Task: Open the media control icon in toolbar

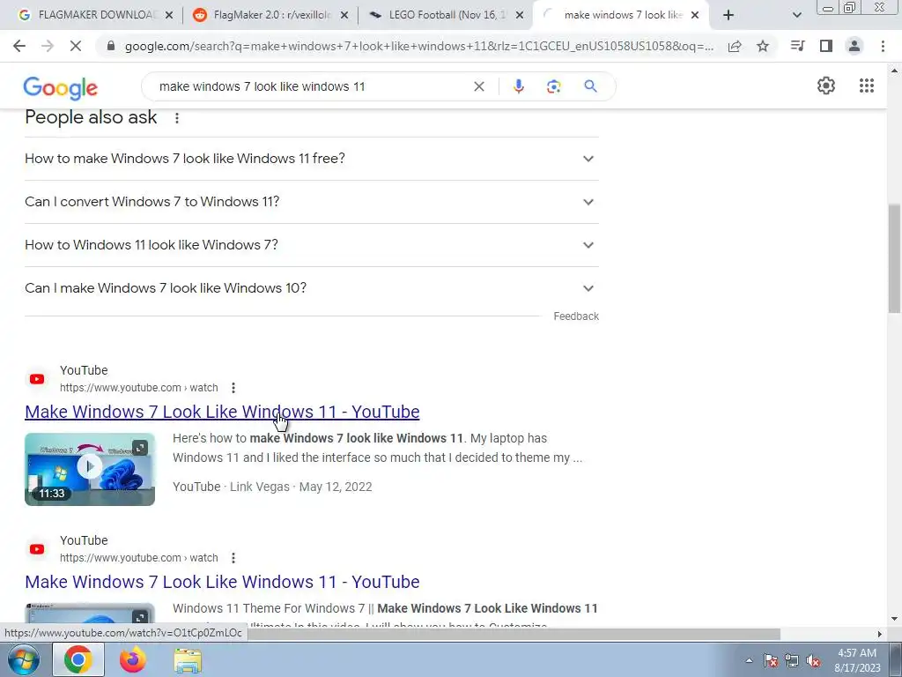Action: [x=797, y=46]
